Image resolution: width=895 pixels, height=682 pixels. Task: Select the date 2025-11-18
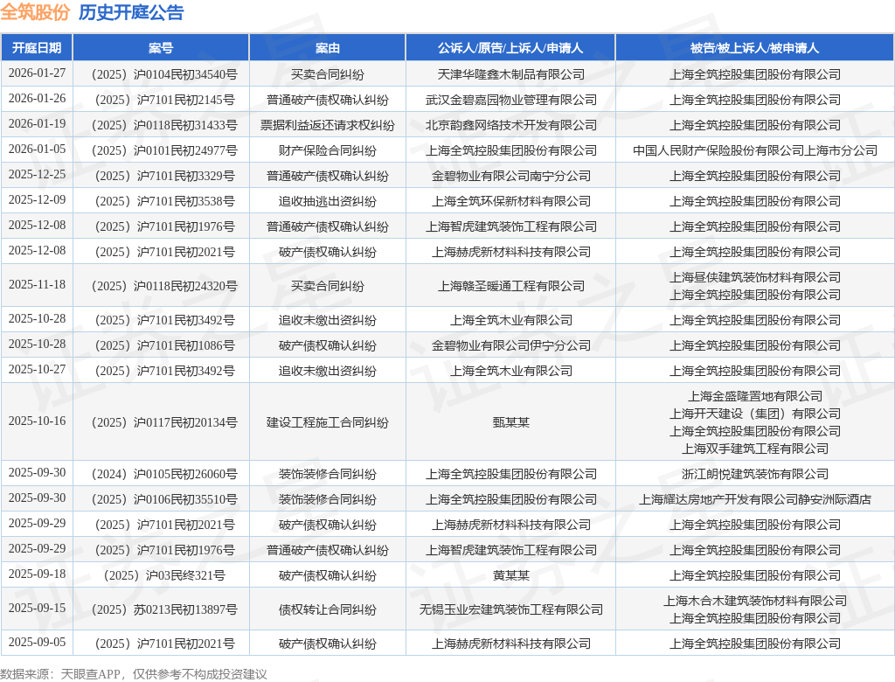click(37, 284)
